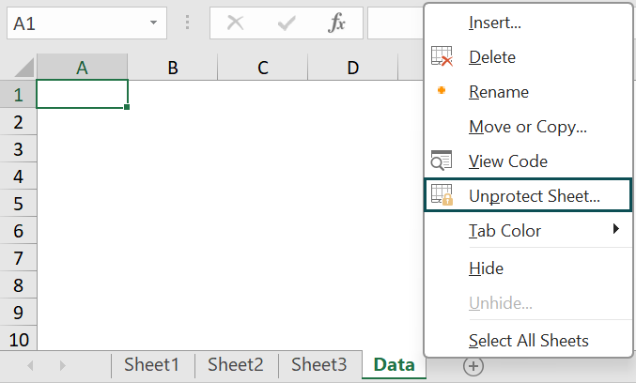Click the active cell A1
The height and width of the screenshot is (383, 636).
click(x=83, y=94)
